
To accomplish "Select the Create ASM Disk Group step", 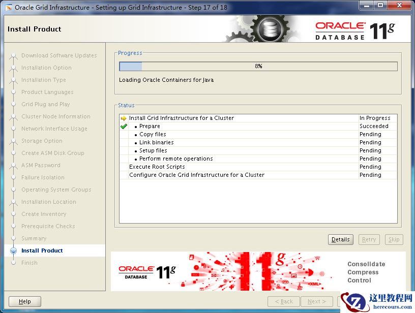I will point(53,153).
